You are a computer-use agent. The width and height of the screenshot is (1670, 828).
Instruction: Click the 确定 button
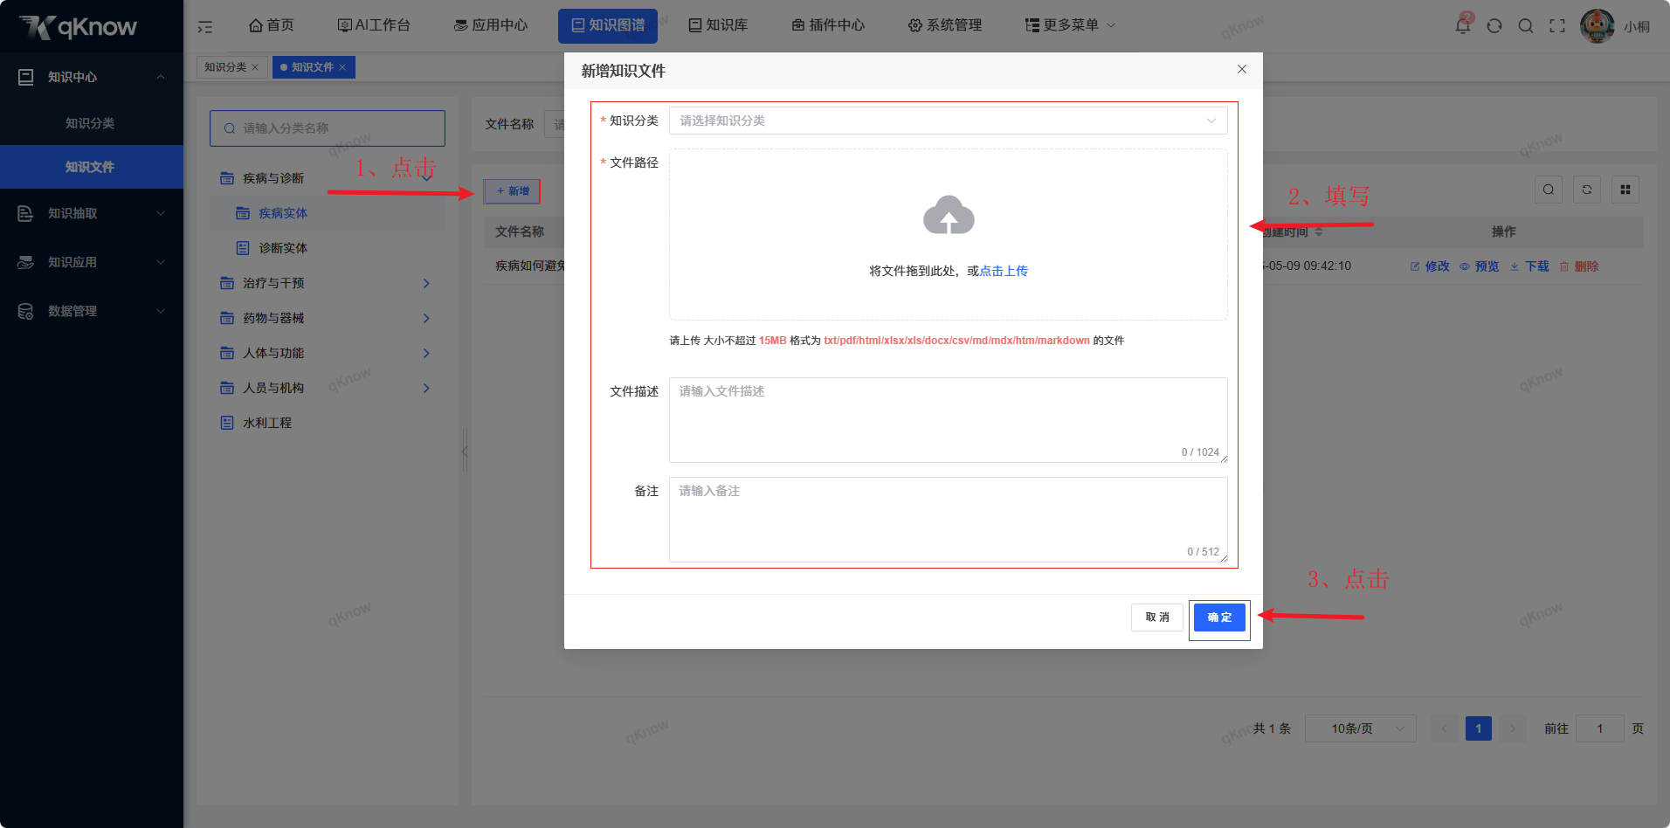[1219, 618]
